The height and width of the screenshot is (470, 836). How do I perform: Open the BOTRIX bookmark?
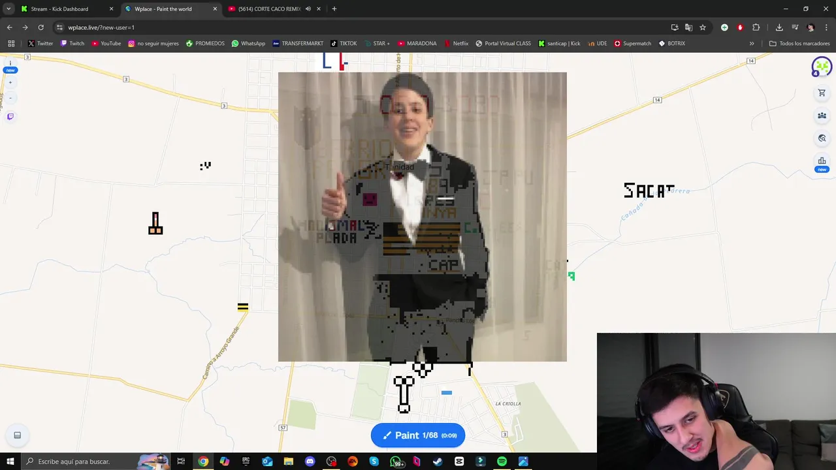coord(671,44)
